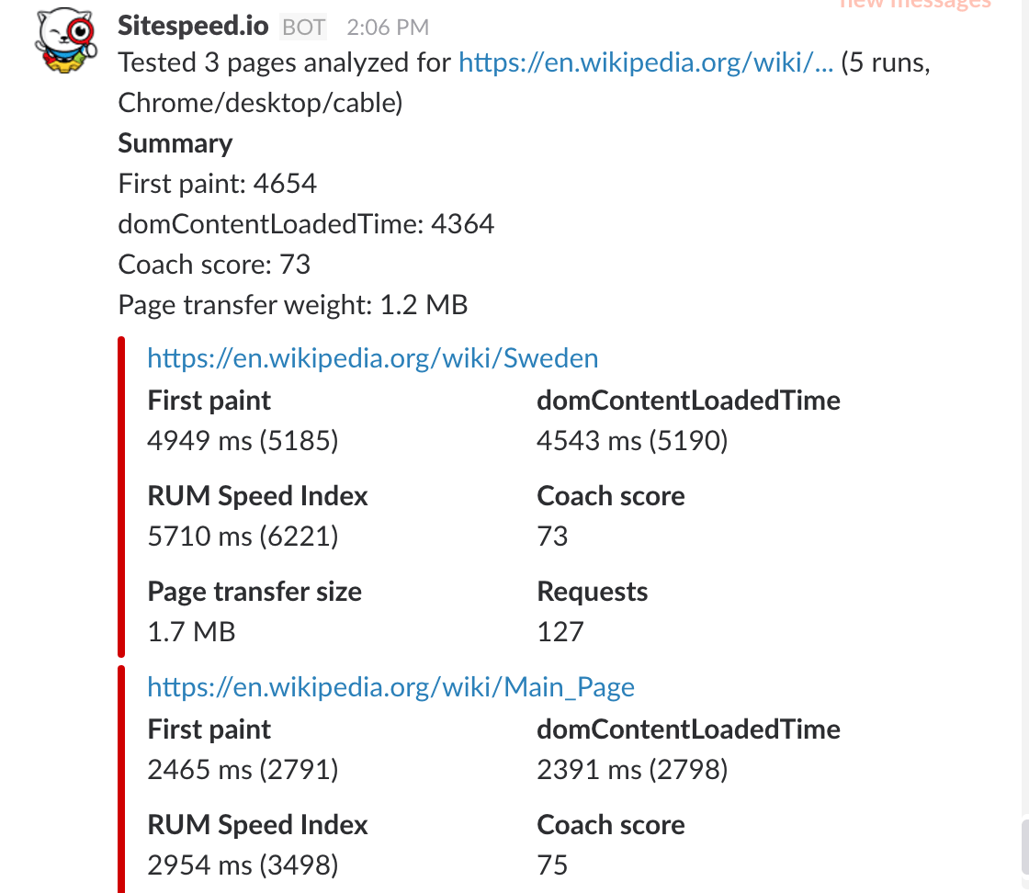Open the Wikipedia Sweden page link

coord(373,357)
